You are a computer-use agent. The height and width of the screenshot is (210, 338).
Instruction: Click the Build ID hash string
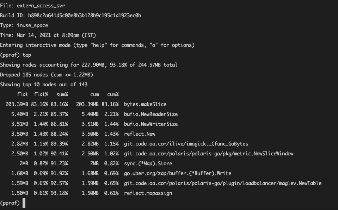[85, 16]
